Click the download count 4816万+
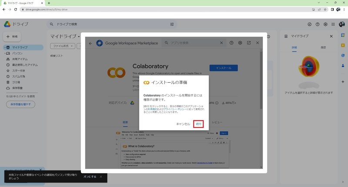The height and width of the screenshot is (187, 348). click(x=229, y=103)
